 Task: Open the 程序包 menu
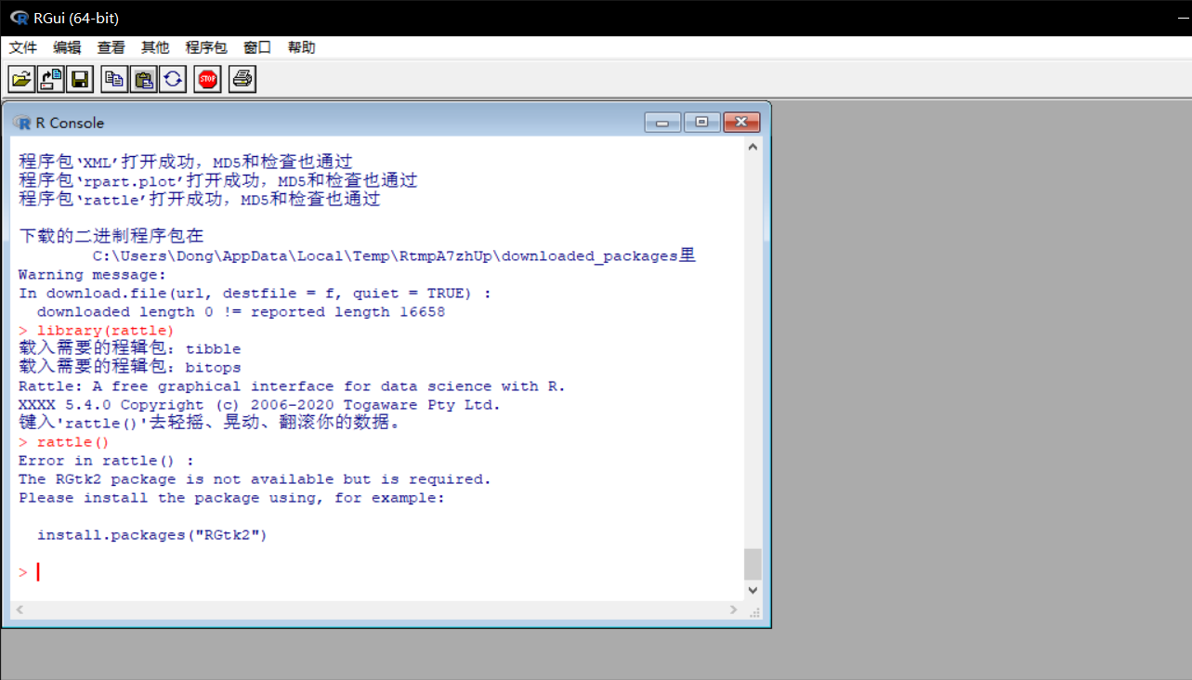pyautogui.click(x=205, y=47)
